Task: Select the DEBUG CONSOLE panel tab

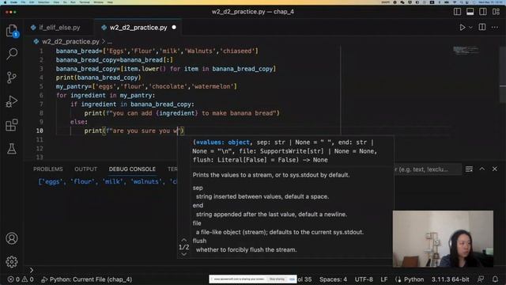Action: tap(132, 169)
